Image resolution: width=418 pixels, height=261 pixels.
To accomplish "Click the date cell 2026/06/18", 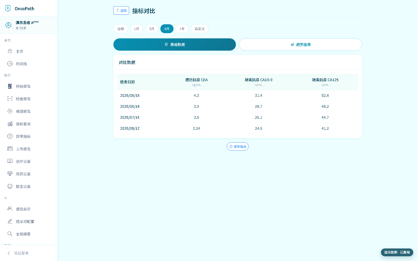I will [x=130, y=106].
